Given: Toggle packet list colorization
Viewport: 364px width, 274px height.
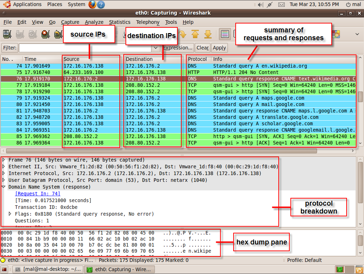Looking at the screenshot, I should 225,34.
